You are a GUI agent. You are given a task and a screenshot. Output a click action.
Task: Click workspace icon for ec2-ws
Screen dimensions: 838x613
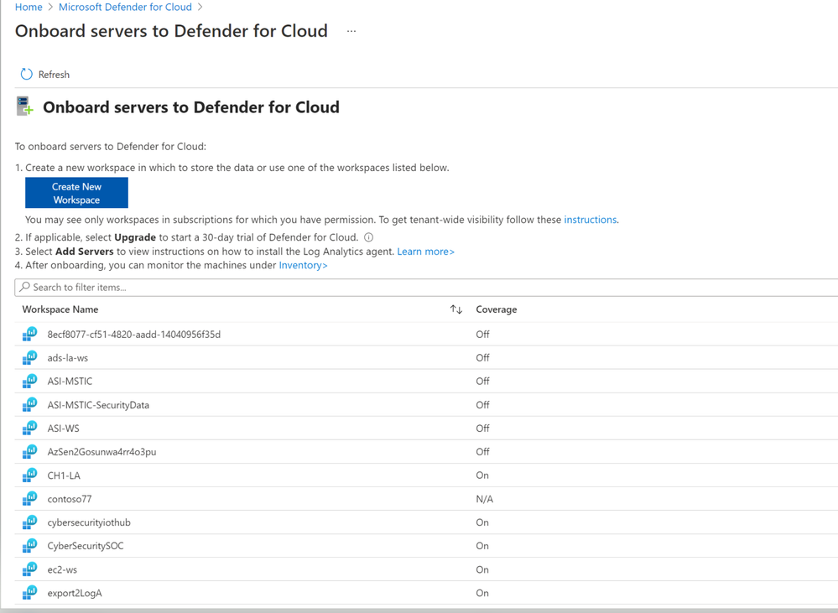tap(30, 569)
